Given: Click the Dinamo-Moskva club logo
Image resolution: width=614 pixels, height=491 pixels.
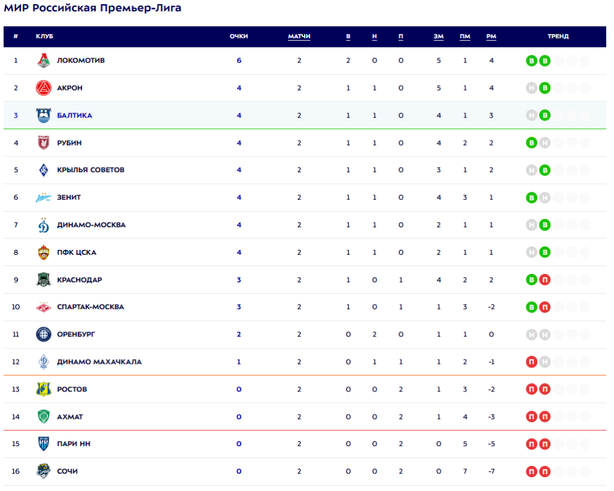Looking at the screenshot, I should tap(43, 225).
